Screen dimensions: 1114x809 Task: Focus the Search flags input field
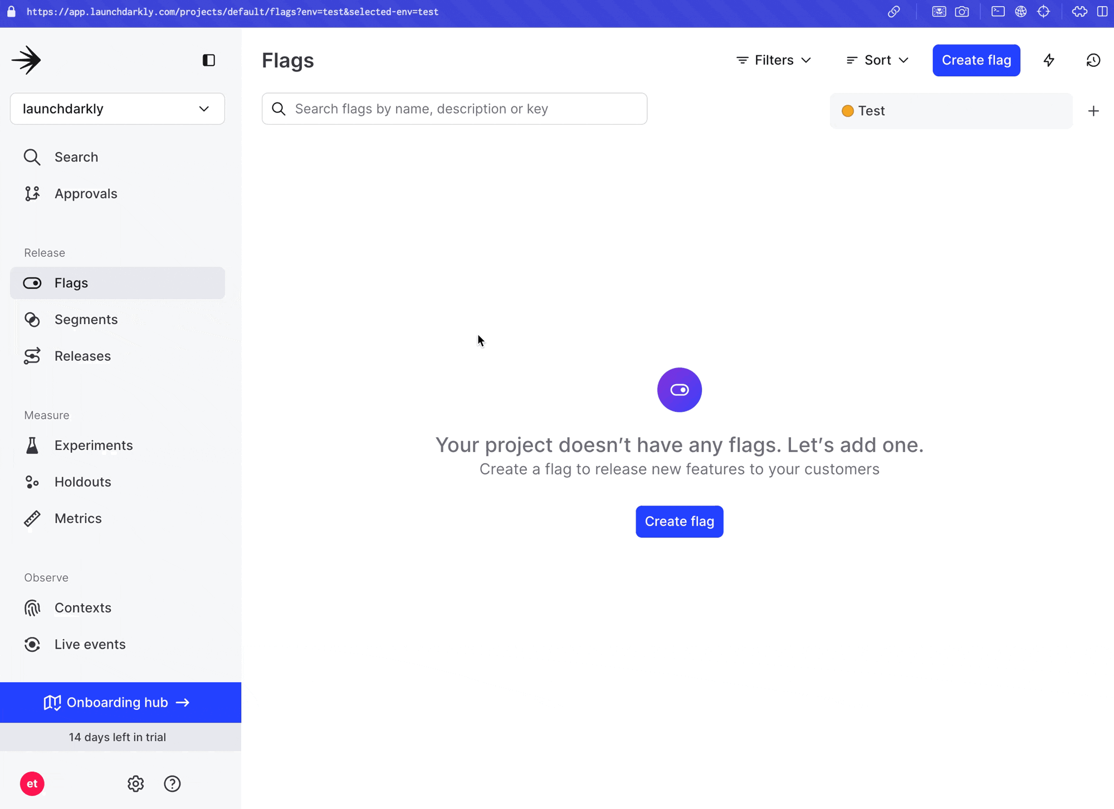[455, 109]
